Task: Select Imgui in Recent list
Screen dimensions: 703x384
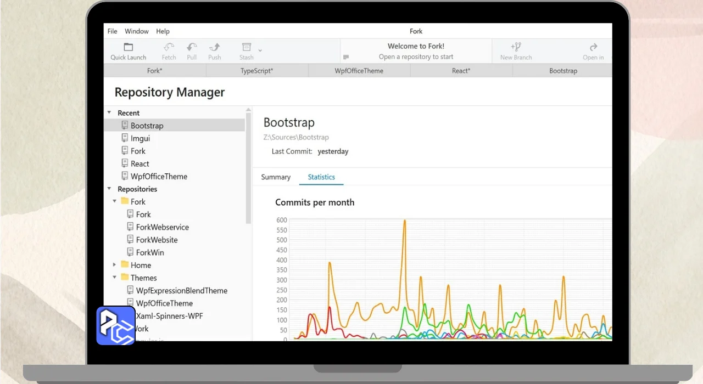Action: [140, 138]
